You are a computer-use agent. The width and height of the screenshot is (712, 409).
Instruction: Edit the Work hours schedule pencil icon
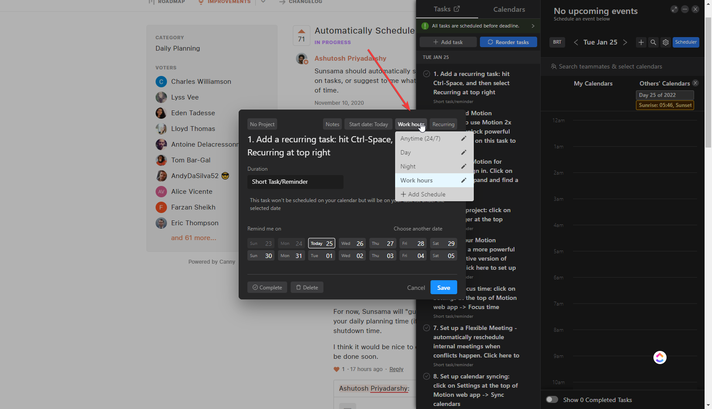pyautogui.click(x=464, y=180)
